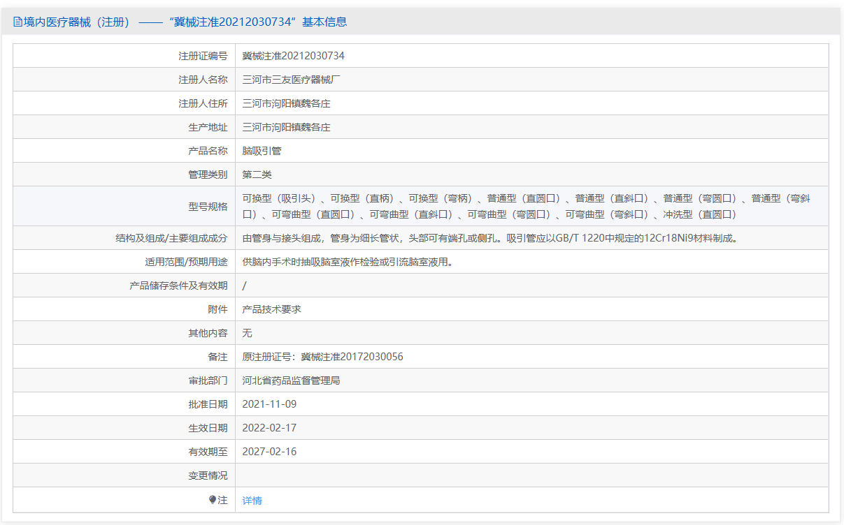Select approval department 河北省药品监督管理局
This screenshot has width=844, height=525.
tap(291, 380)
